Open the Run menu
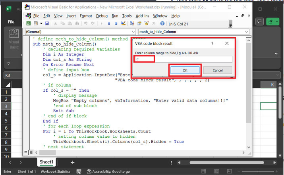 coord(115,16)
